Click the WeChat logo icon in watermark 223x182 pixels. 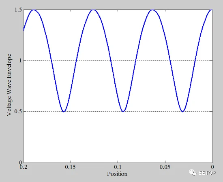[193, 173]
